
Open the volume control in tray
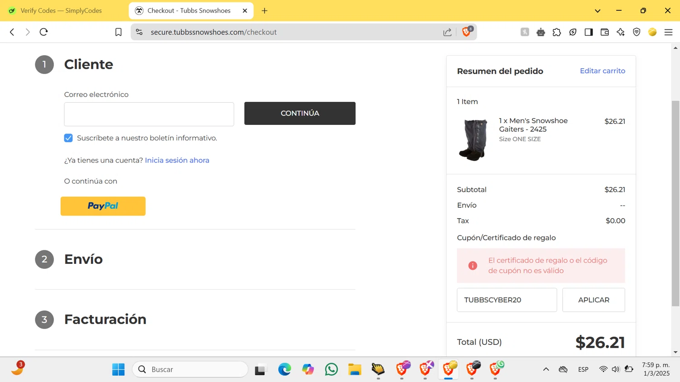(x=615, y=369)
